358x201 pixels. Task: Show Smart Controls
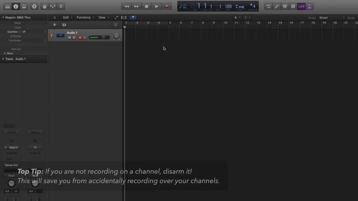pyautogui.click(x=45, y=6)
